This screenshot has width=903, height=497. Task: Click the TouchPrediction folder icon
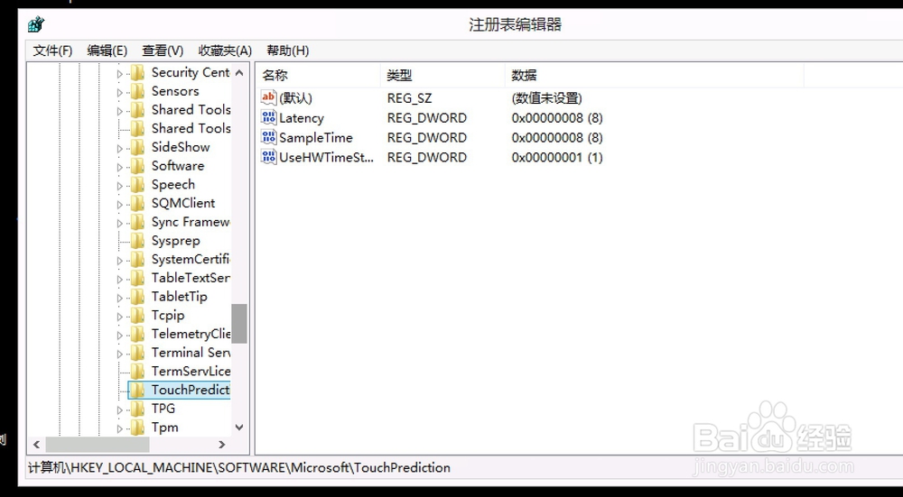tap(137, 390)
